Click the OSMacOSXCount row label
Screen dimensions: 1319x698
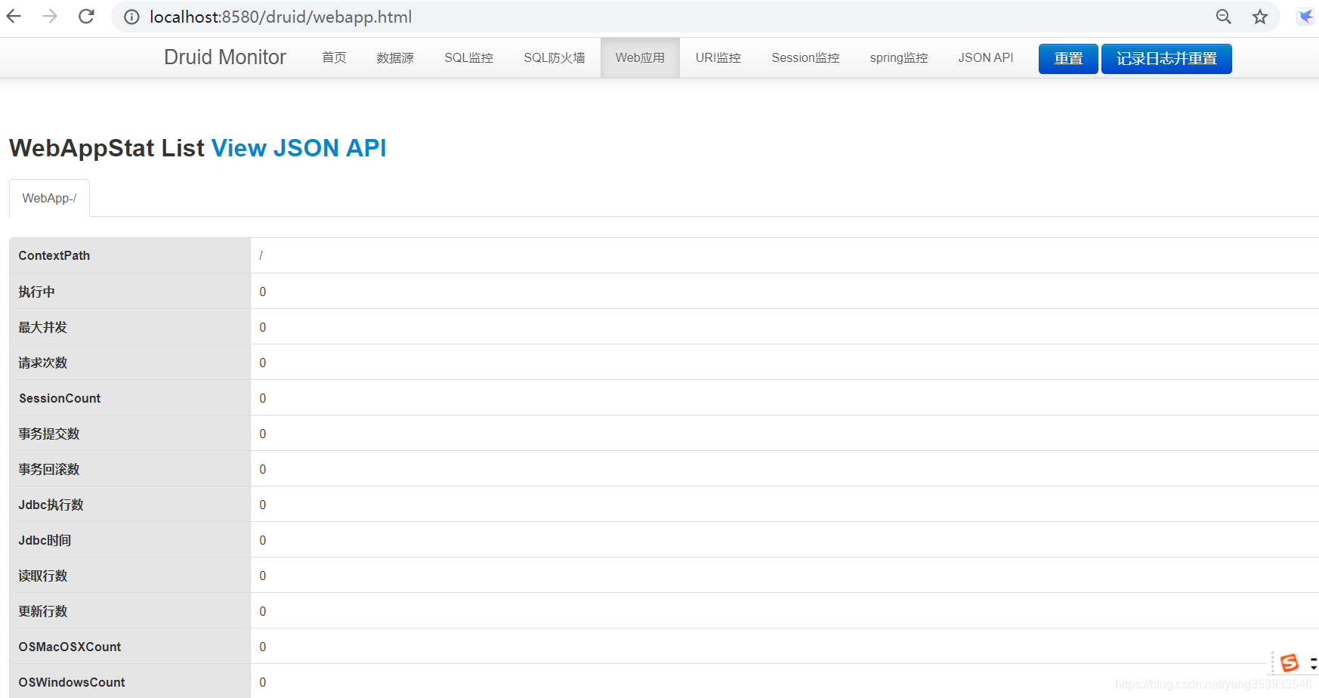coord(70,647)
